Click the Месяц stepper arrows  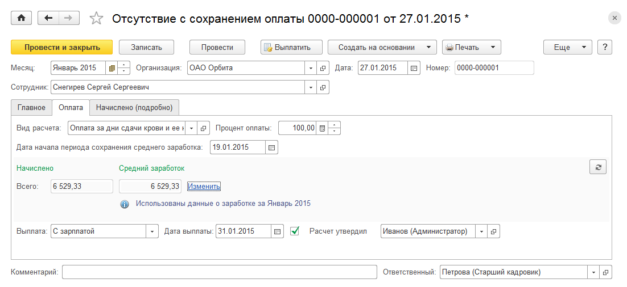125,68
